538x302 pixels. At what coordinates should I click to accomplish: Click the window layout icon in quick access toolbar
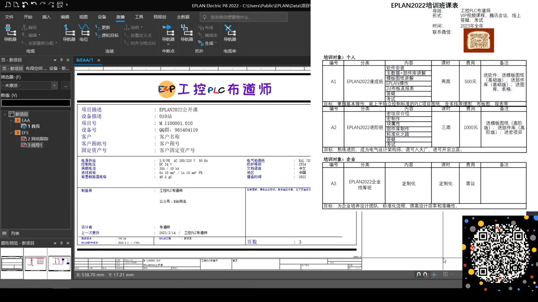tap(60, 5)
